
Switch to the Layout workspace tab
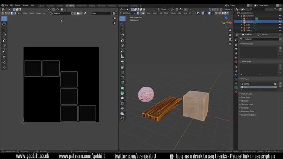[41, 6]
